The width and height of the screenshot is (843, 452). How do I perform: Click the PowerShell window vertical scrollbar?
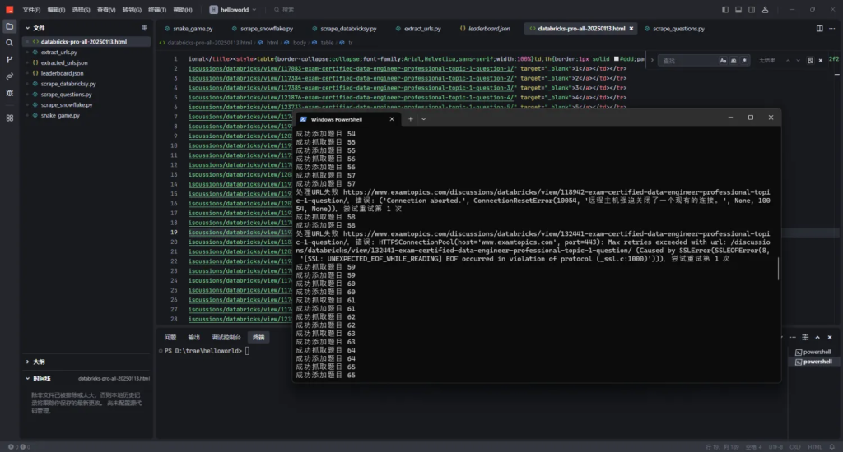coord(778,269)
